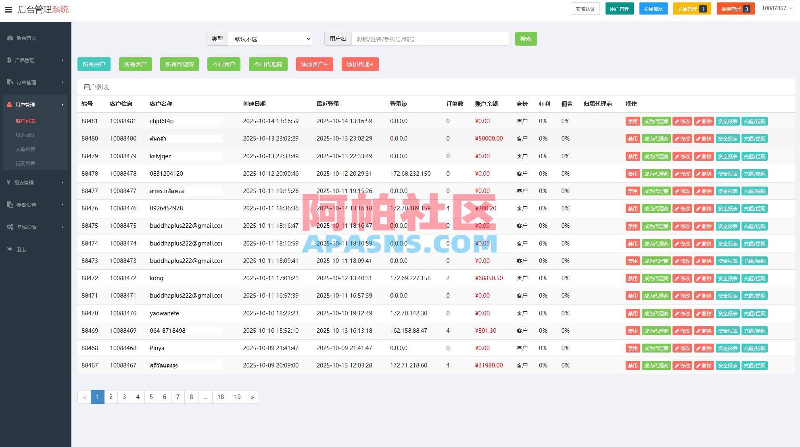Click the 添加客户+ button

click(x=314, y=64)
